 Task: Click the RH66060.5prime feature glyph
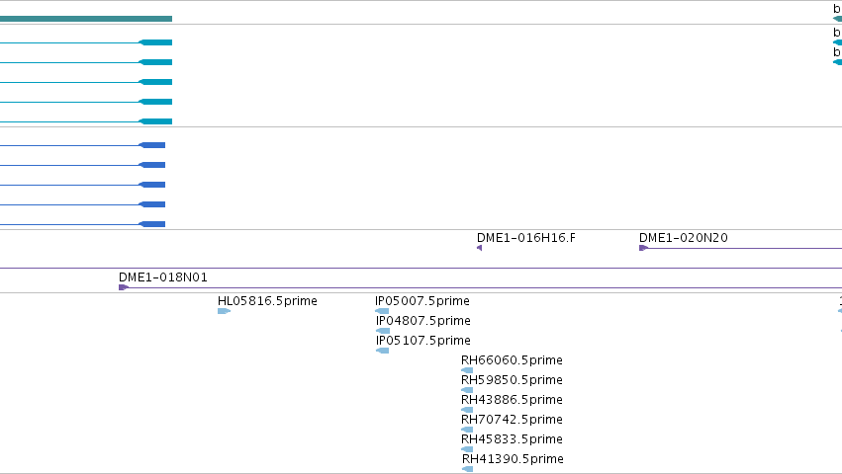(467, 370)
